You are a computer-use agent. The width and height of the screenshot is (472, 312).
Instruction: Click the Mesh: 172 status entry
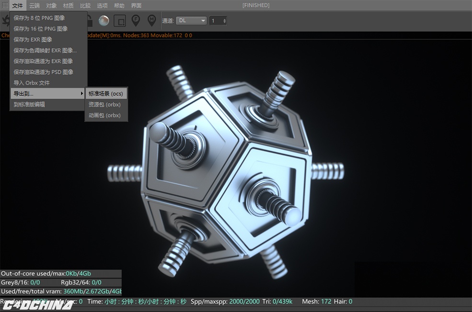coord(317,301)
